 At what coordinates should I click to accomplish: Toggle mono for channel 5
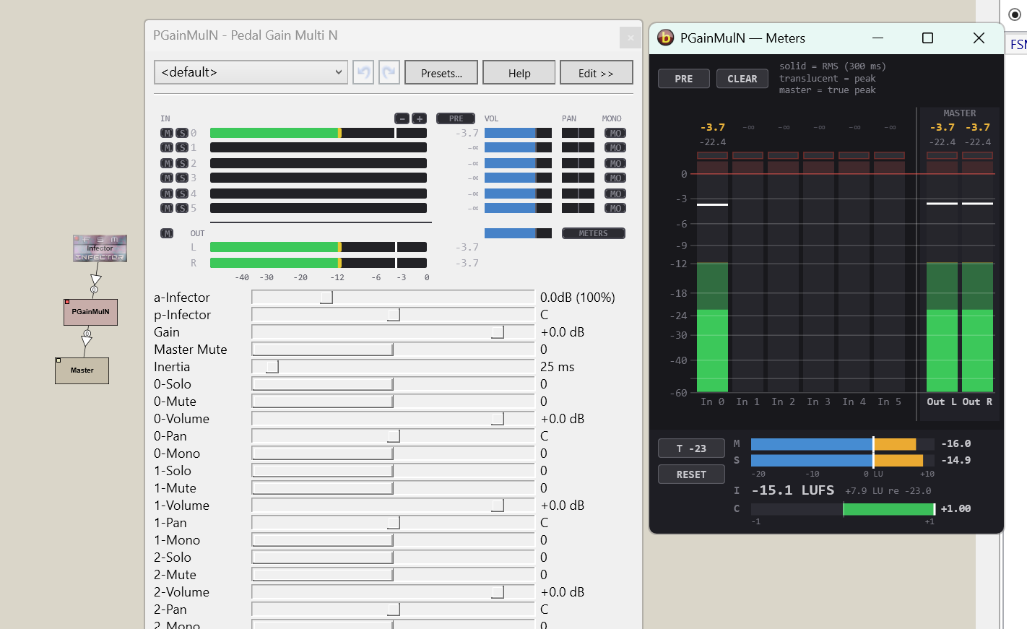pyautogui.click(x=615, y=208)
